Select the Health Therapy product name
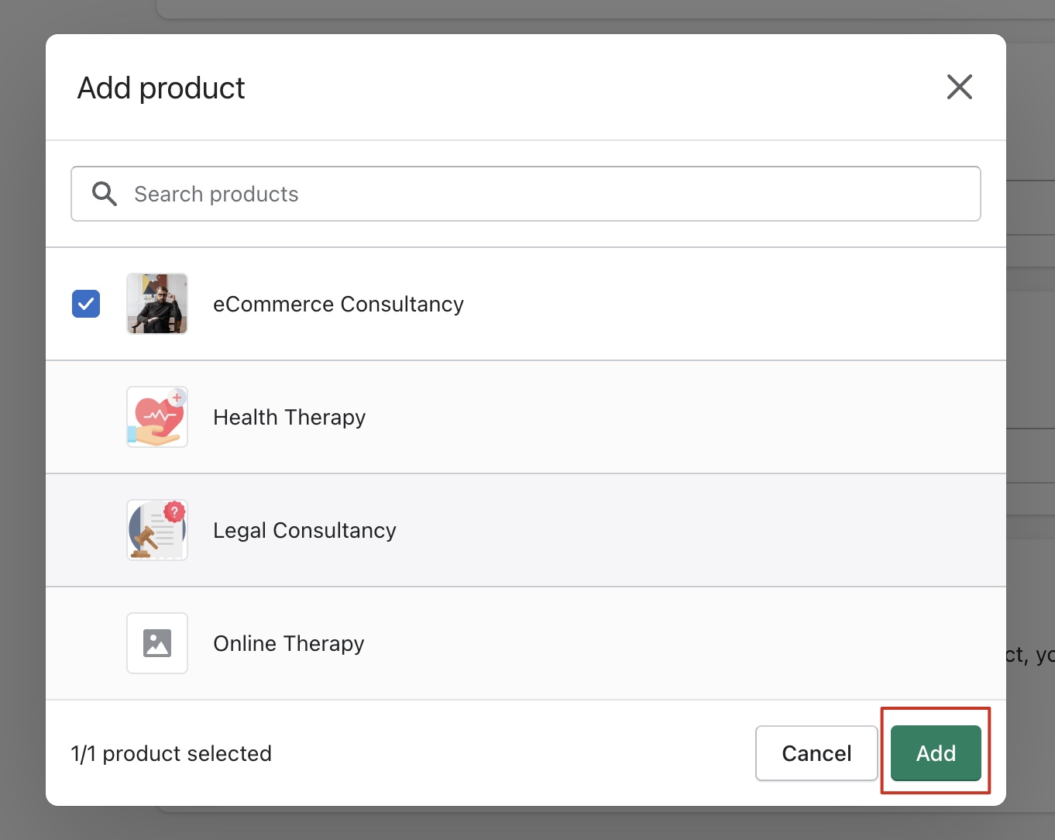The height and width of the screenshot is (840, 1055). 289,418
